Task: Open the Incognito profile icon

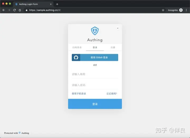Action: pos(181,10)
